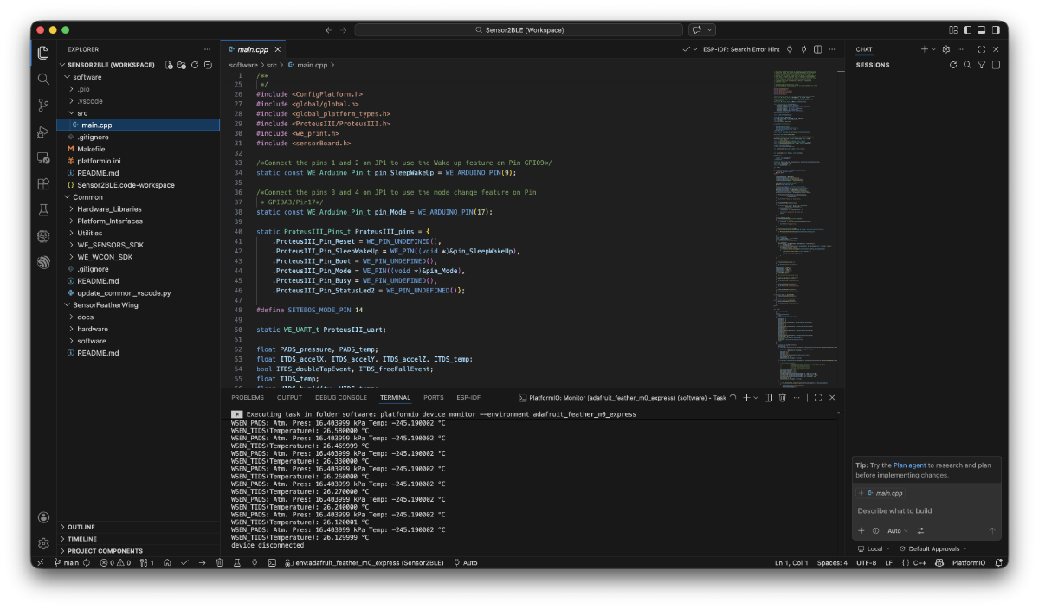Search the chat Sessions

(967, 65)
